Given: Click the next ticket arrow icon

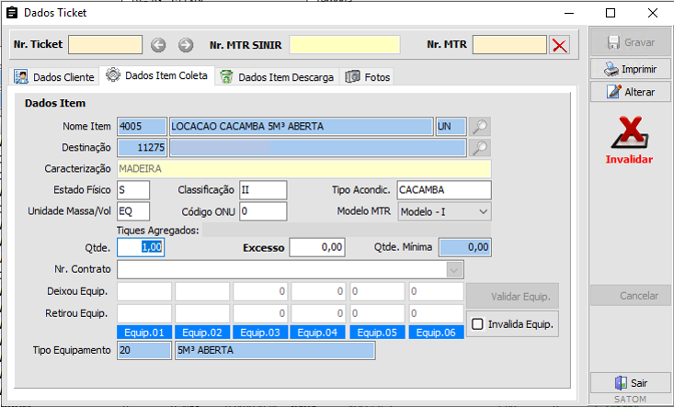Looking at the screenshot, I should point(186,45).
